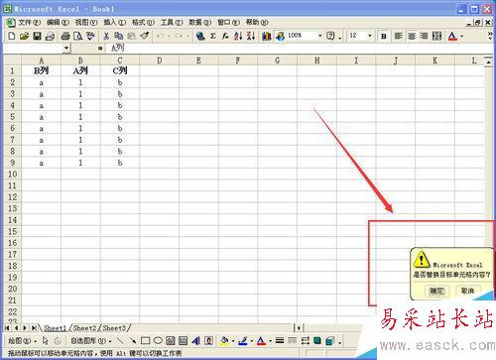The height and width of the screenshot is (360, 496).
Task: Open the 数据 (Data) menu
Action: tap(199, 23)
